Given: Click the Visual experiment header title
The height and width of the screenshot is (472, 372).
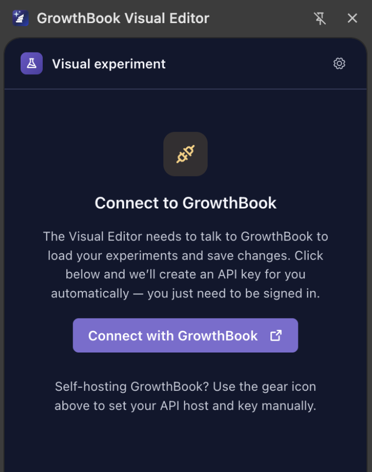Looking at the screenshot, I should tap(109, 64).
